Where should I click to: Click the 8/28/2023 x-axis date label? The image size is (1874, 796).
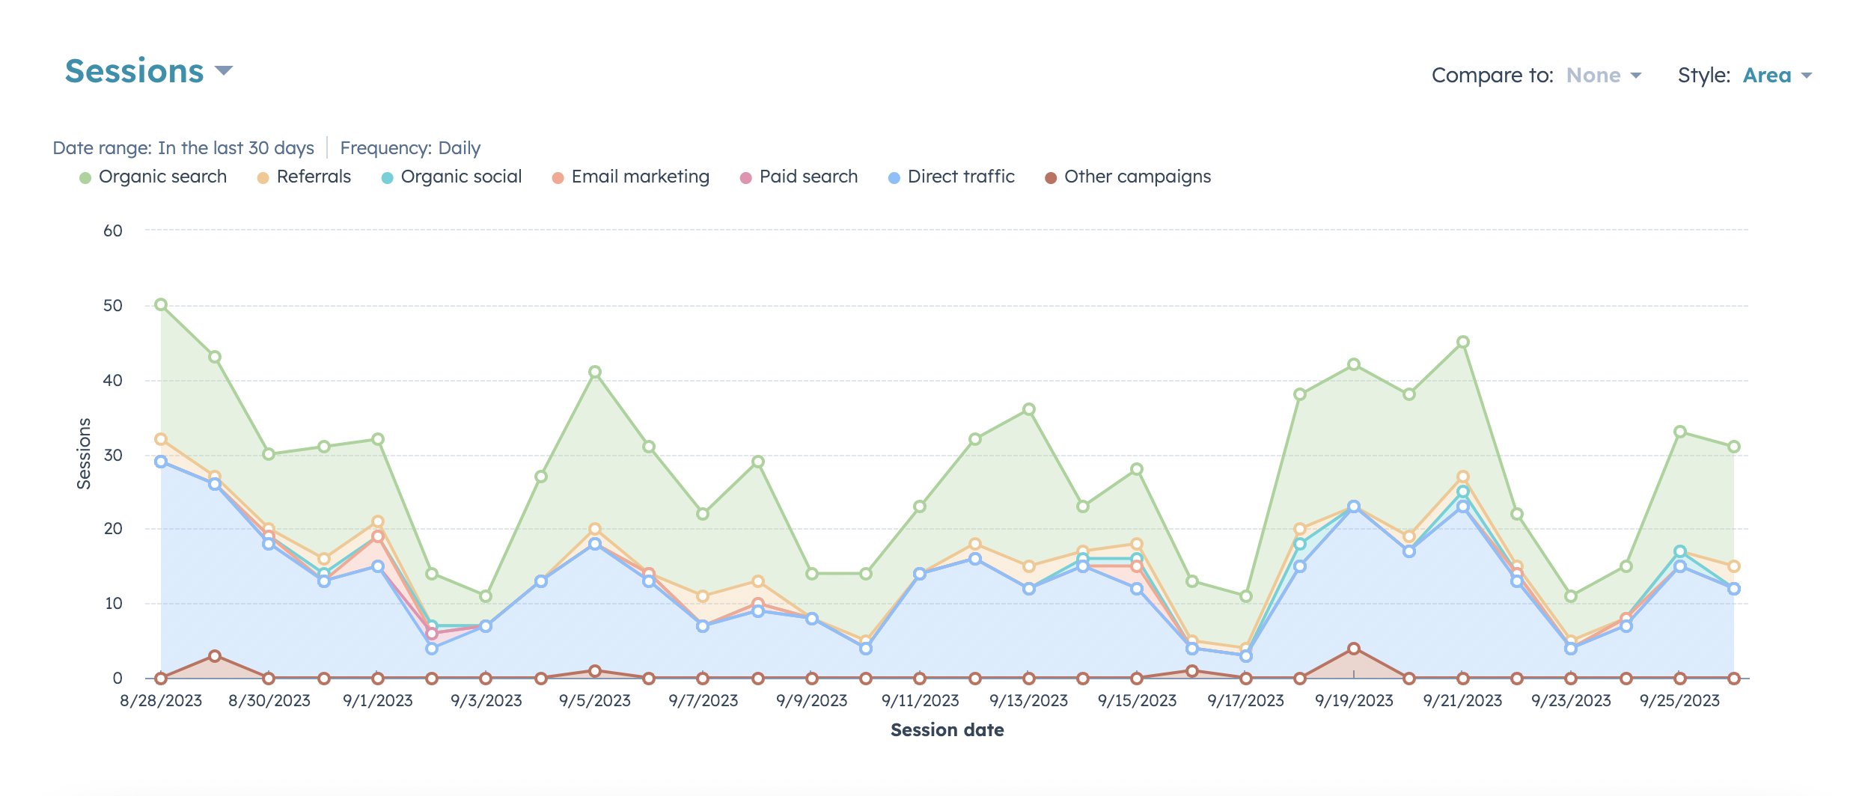point(161,701)
